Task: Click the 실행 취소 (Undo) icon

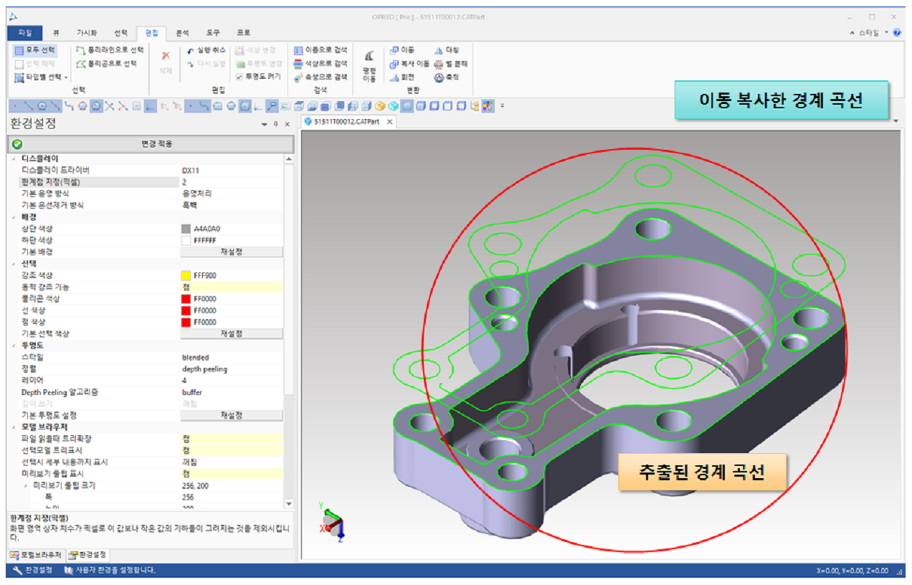Action: click(x=191, y=50)
